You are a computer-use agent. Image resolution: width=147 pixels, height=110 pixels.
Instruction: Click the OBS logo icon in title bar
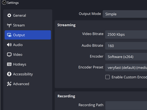pos(4,3)
